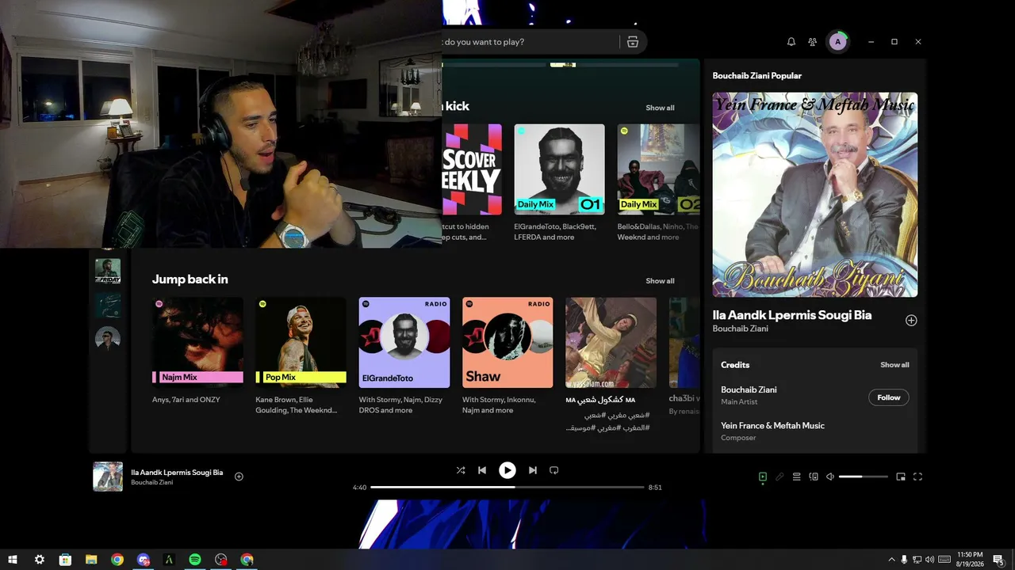Click the 'EIGrandeToto, Black9ett, LFERDA and more' caption
1015x570 pixels.
pyautogui.click(x=554, y=232)
